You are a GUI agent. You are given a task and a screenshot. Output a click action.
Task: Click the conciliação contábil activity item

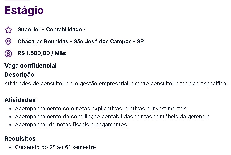click(x=112, y=117)
